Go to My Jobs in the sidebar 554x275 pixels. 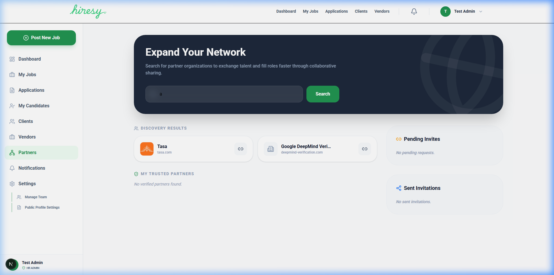point(27,74)
